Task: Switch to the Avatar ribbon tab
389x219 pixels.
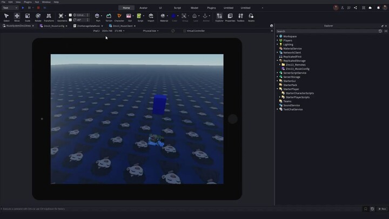Action: (x=143, y=8)
